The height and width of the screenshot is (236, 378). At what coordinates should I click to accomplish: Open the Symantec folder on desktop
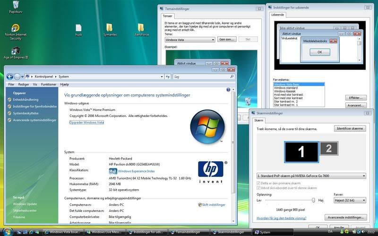coord(110,30)
